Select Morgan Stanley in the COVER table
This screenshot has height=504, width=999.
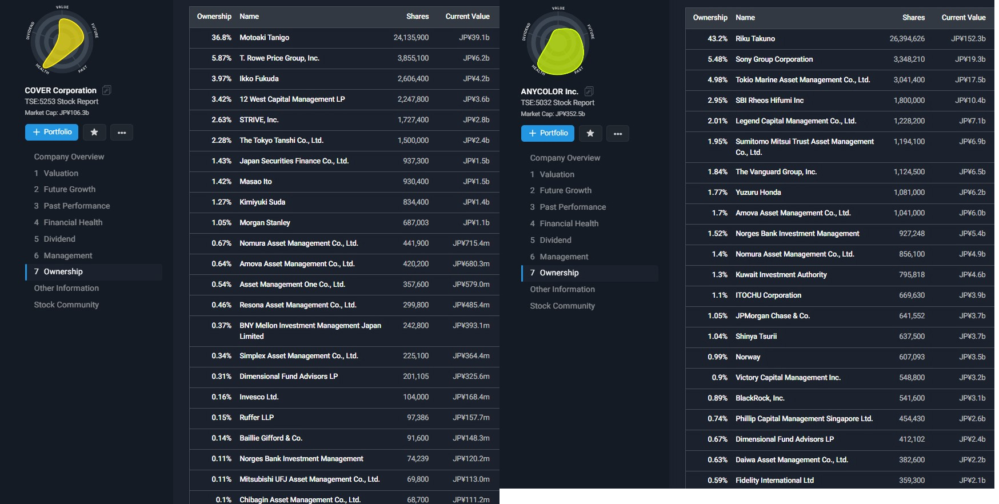point(265,223)
